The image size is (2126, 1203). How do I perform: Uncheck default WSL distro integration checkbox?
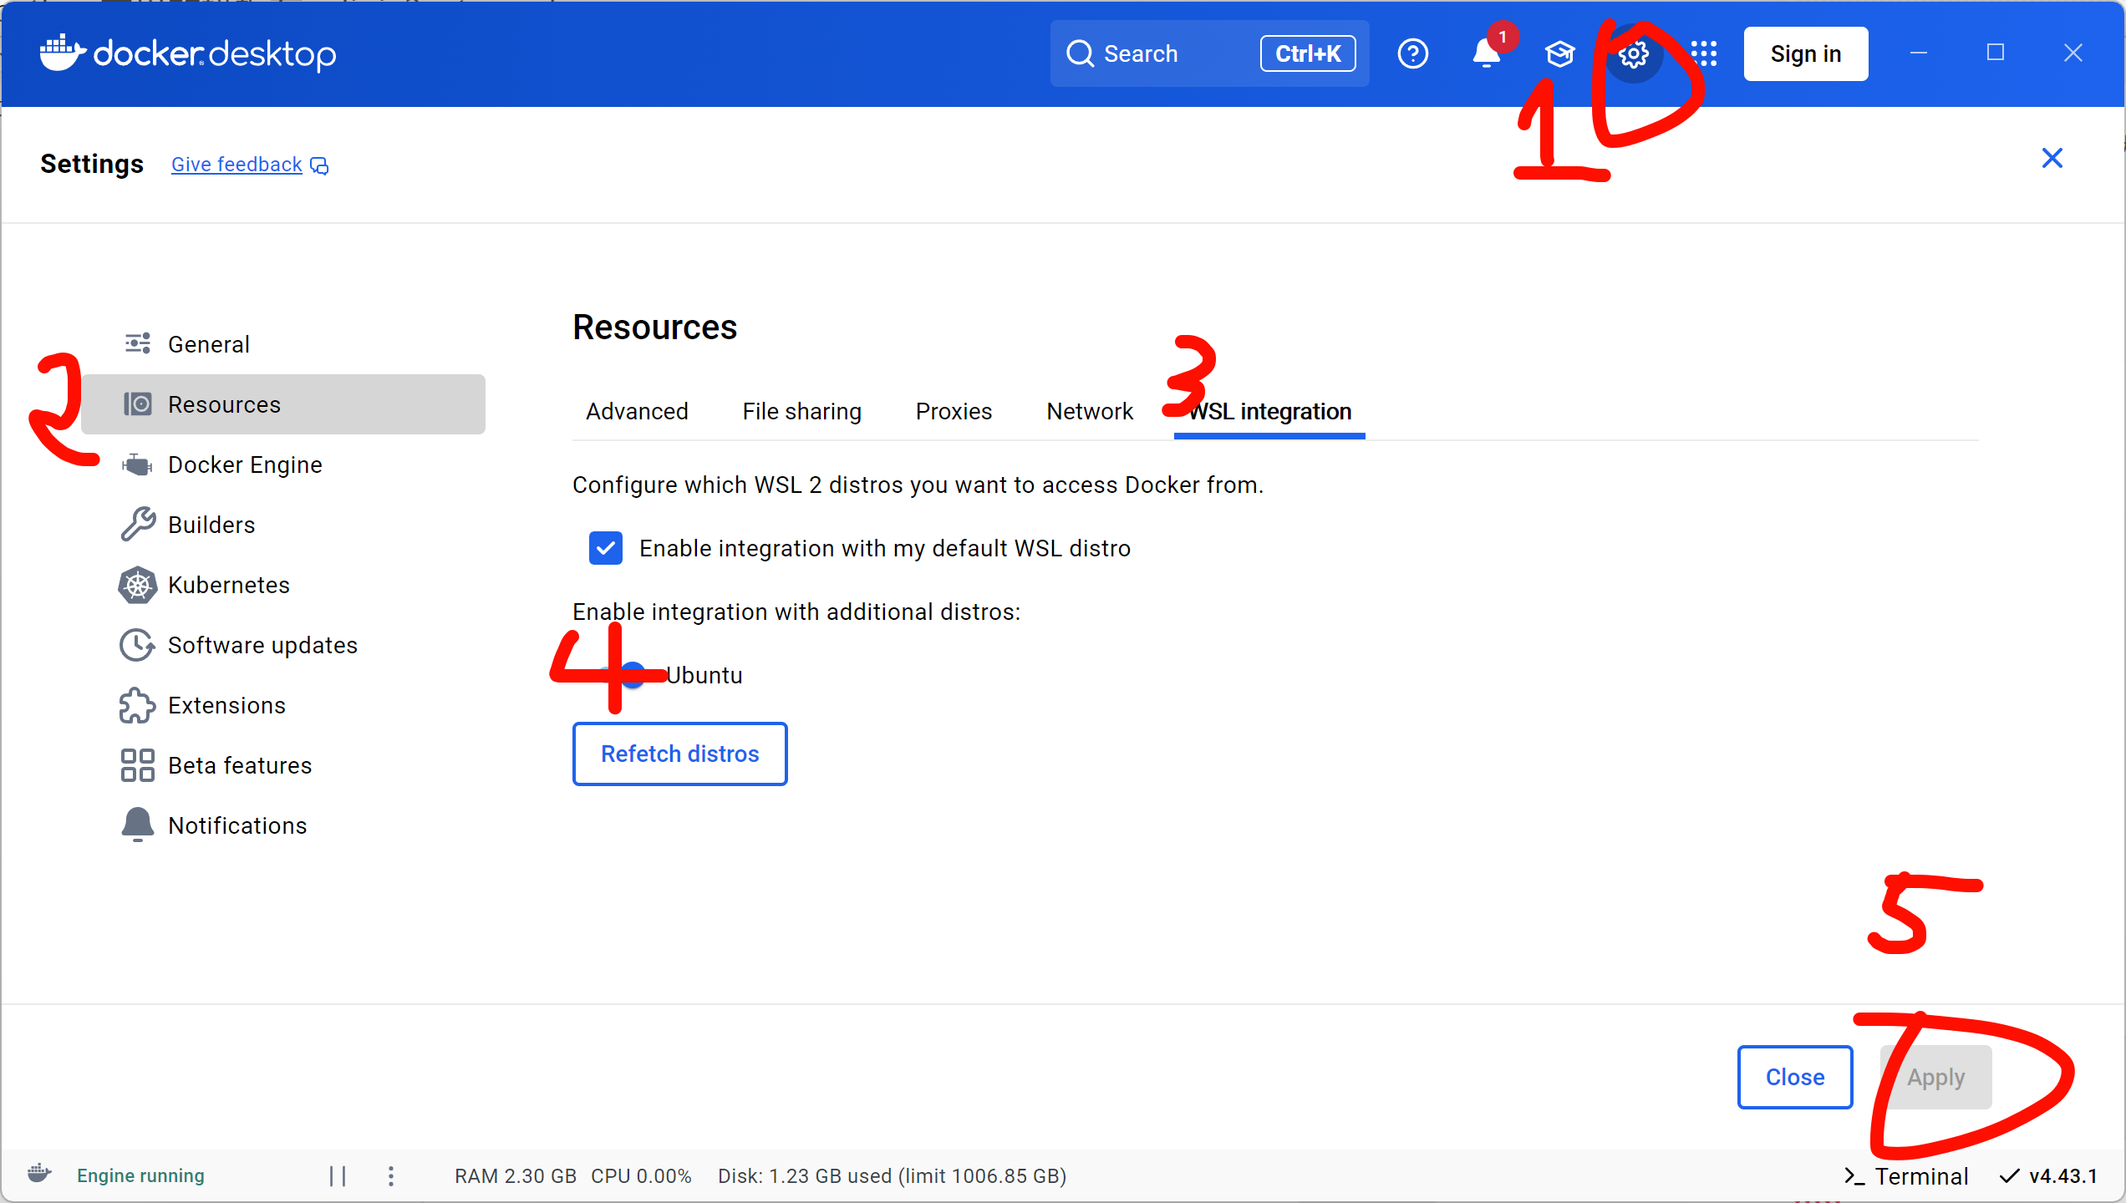click(x=605, y=548)
